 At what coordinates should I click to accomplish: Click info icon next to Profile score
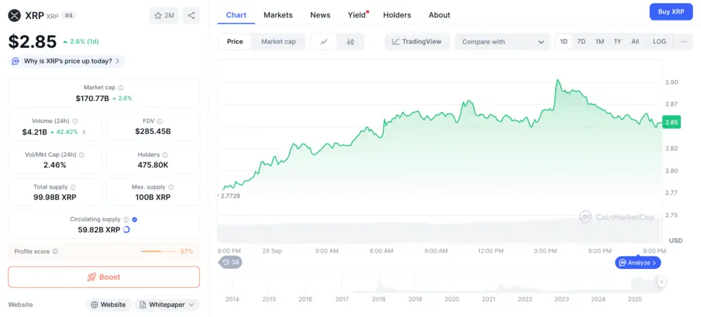pos(55,251)
